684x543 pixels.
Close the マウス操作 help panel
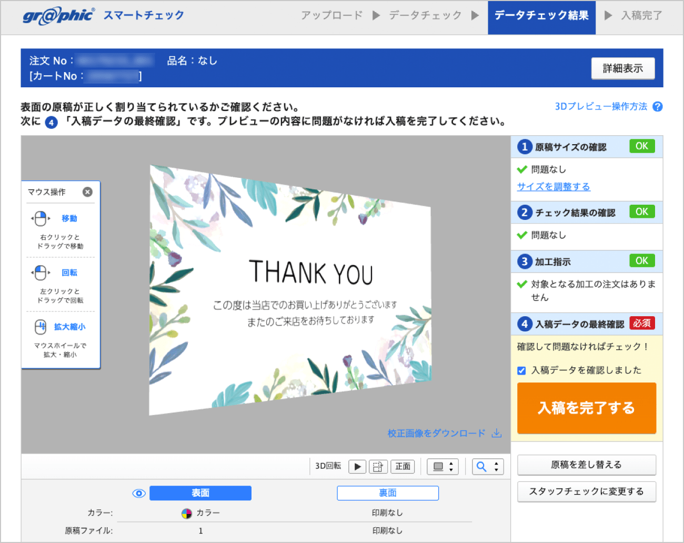click(x=88, y=192)
